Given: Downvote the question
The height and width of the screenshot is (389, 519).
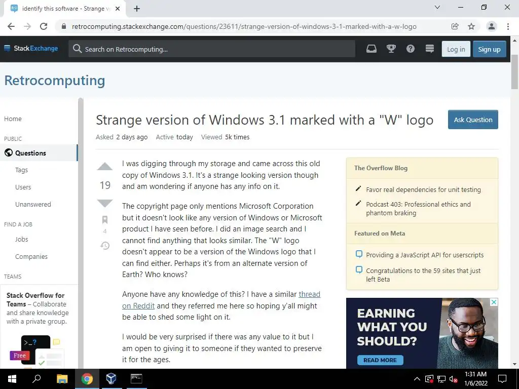Looking at the screenshot, I should [105, 203].
